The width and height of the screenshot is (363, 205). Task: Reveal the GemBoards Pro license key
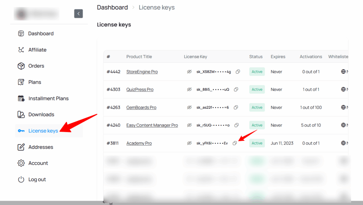189,108
